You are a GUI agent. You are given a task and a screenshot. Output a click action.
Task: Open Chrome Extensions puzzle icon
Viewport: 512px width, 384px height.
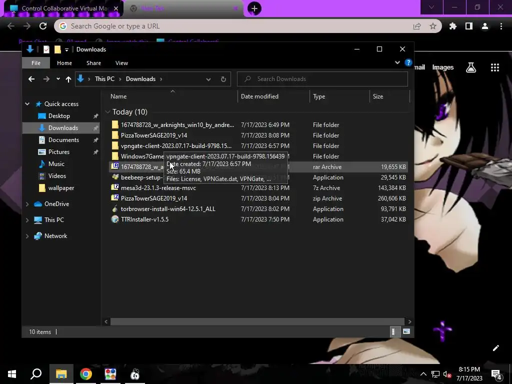[x=452, y=26]
